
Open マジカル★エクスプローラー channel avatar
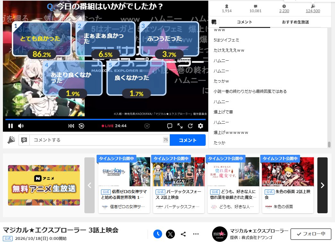[x=219, y=234]
